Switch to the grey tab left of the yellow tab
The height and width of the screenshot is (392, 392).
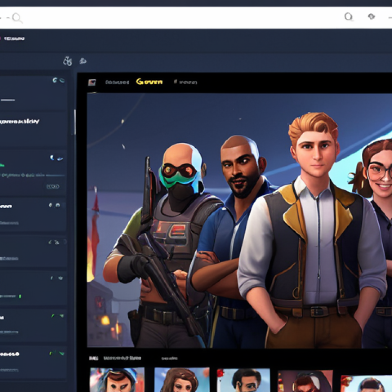pos(117,82)
